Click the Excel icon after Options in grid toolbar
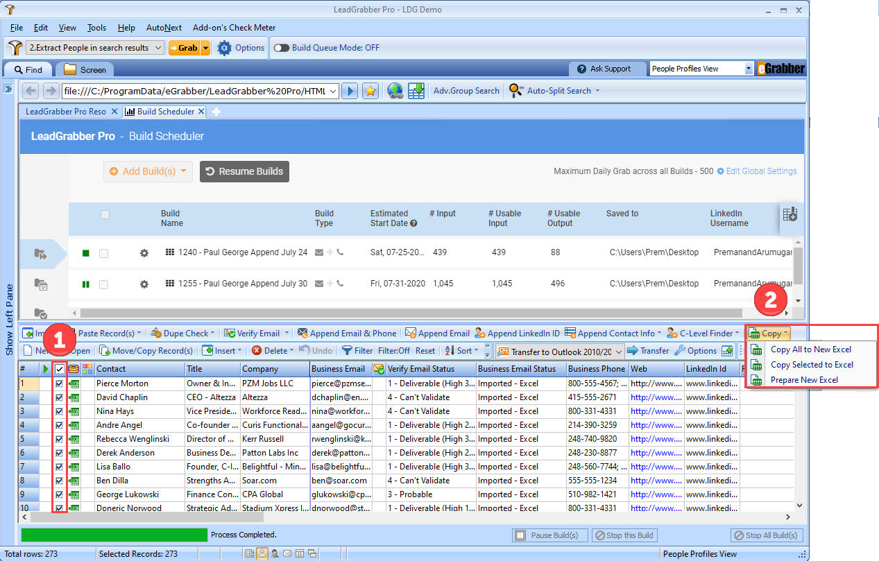879x561 pixels. [727, 351]
